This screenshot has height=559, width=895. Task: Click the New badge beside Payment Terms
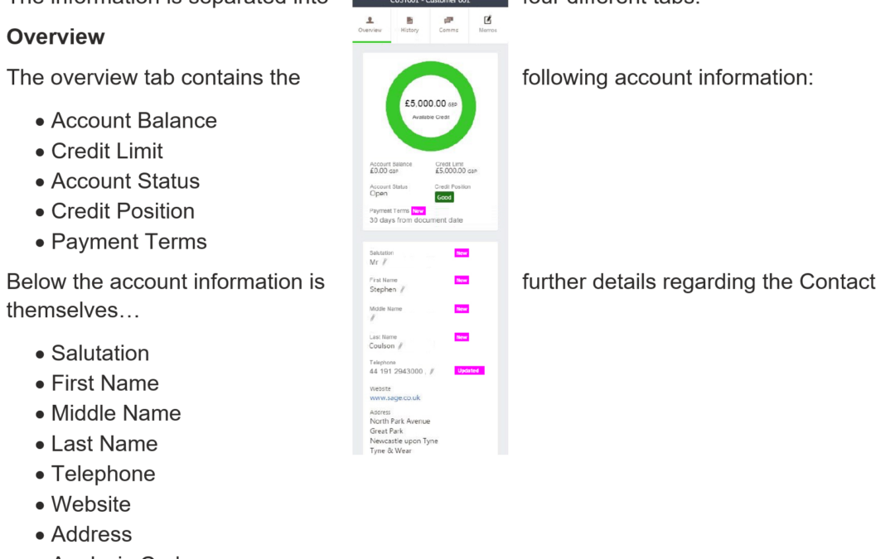click(418, 211)
